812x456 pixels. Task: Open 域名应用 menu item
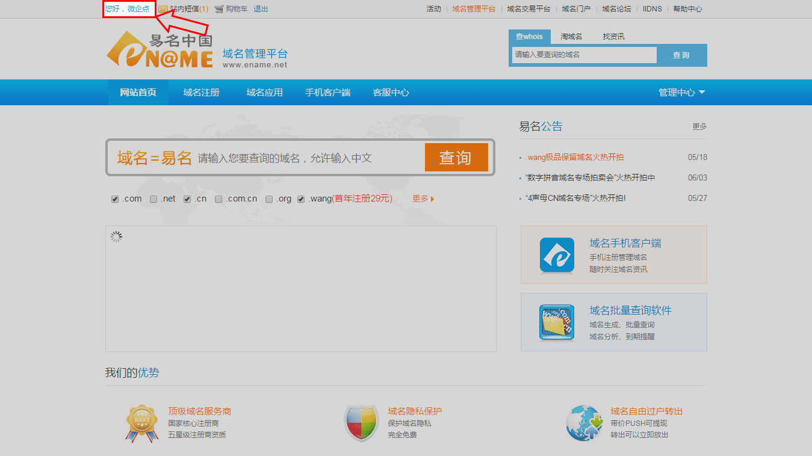pos(264,93)
